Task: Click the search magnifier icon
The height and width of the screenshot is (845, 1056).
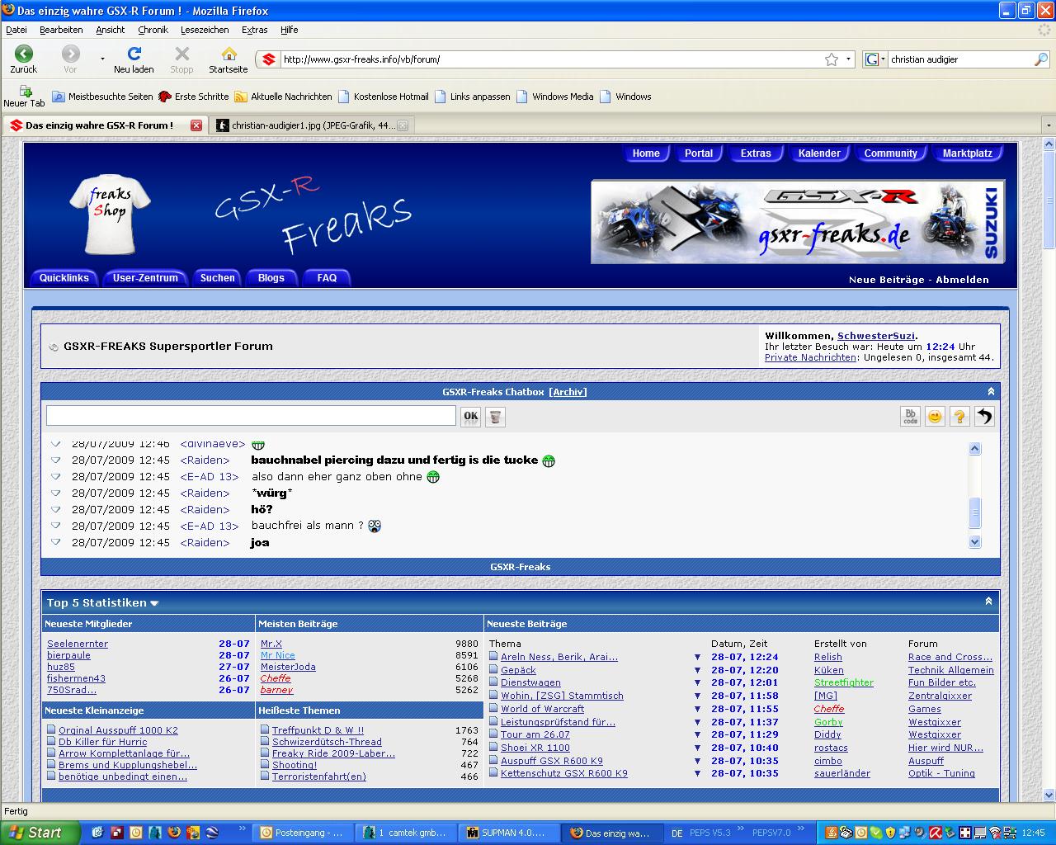Action: (1041, 59)
